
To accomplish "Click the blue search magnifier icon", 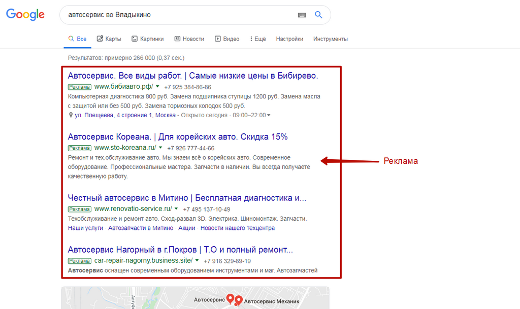I will [x=318, y=15].
